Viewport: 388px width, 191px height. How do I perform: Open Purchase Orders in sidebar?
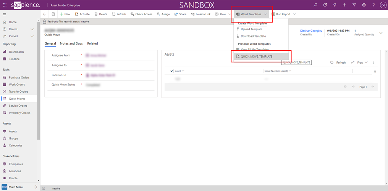pyautogui.click(x=19, y=77)
